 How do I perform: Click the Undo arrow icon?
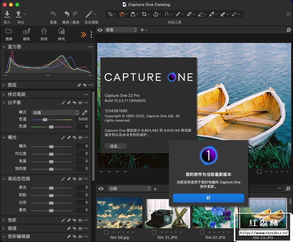(66, 14)
